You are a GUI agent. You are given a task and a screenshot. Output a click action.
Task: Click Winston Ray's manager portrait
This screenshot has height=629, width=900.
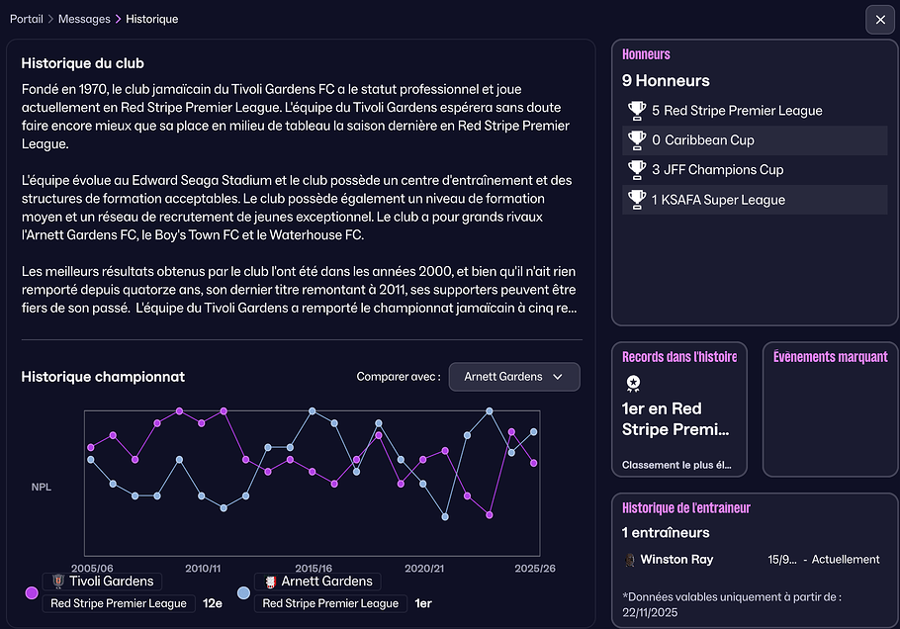(629, 560)
